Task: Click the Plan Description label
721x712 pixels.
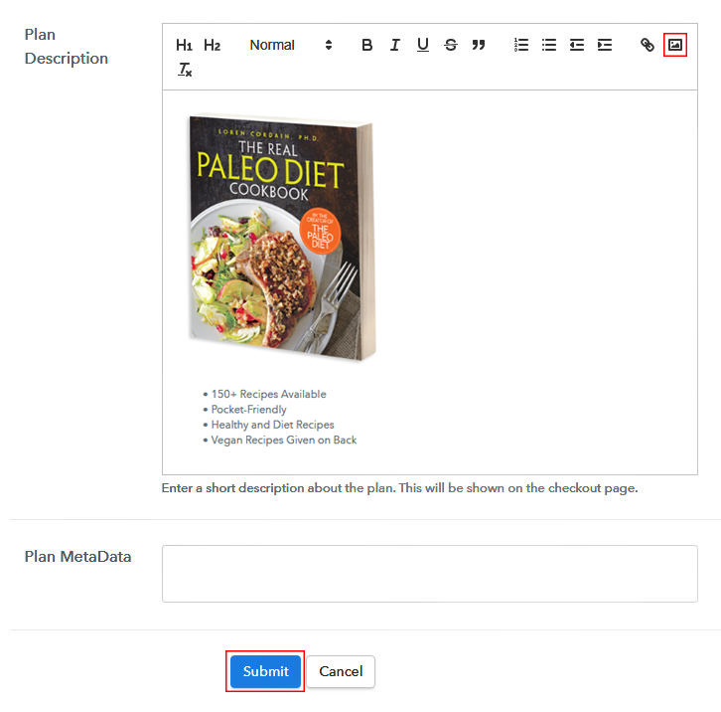Action: (67, 47)
